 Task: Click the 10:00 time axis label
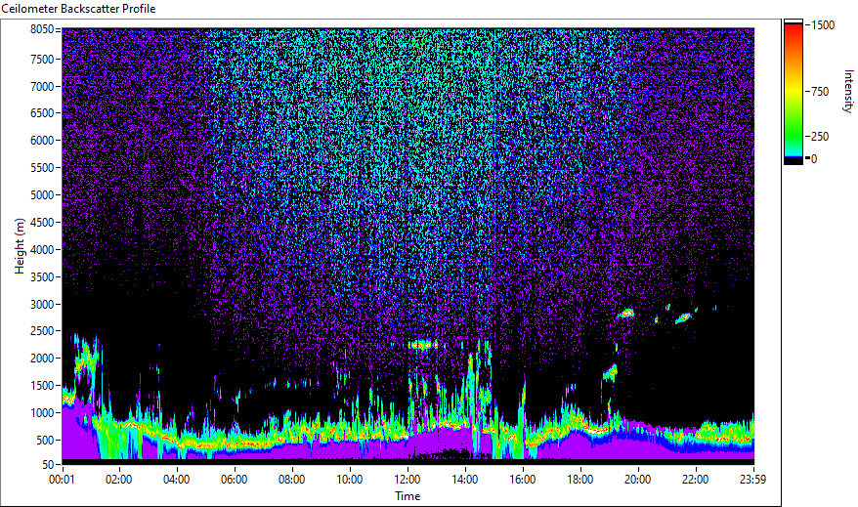pos(349,480)
